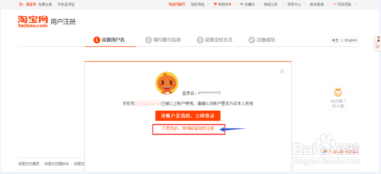Image resolution: width=381 pixels, height=174 pixels.
Task: Select step 3 设置支付方式 tab
Action: point(215,40)
